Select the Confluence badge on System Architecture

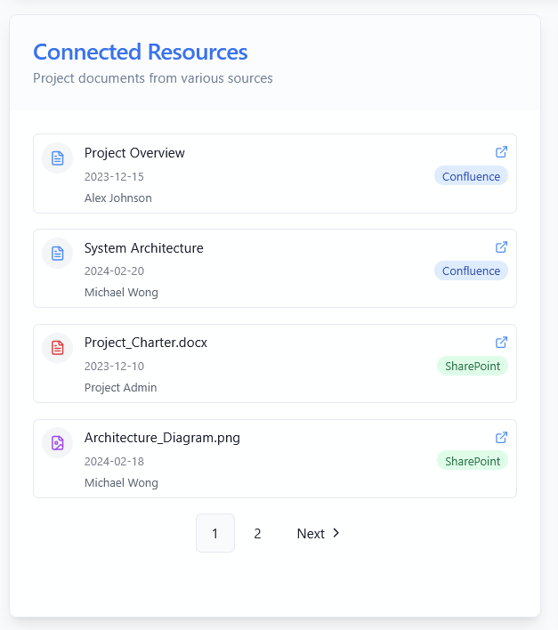point(471,271)
